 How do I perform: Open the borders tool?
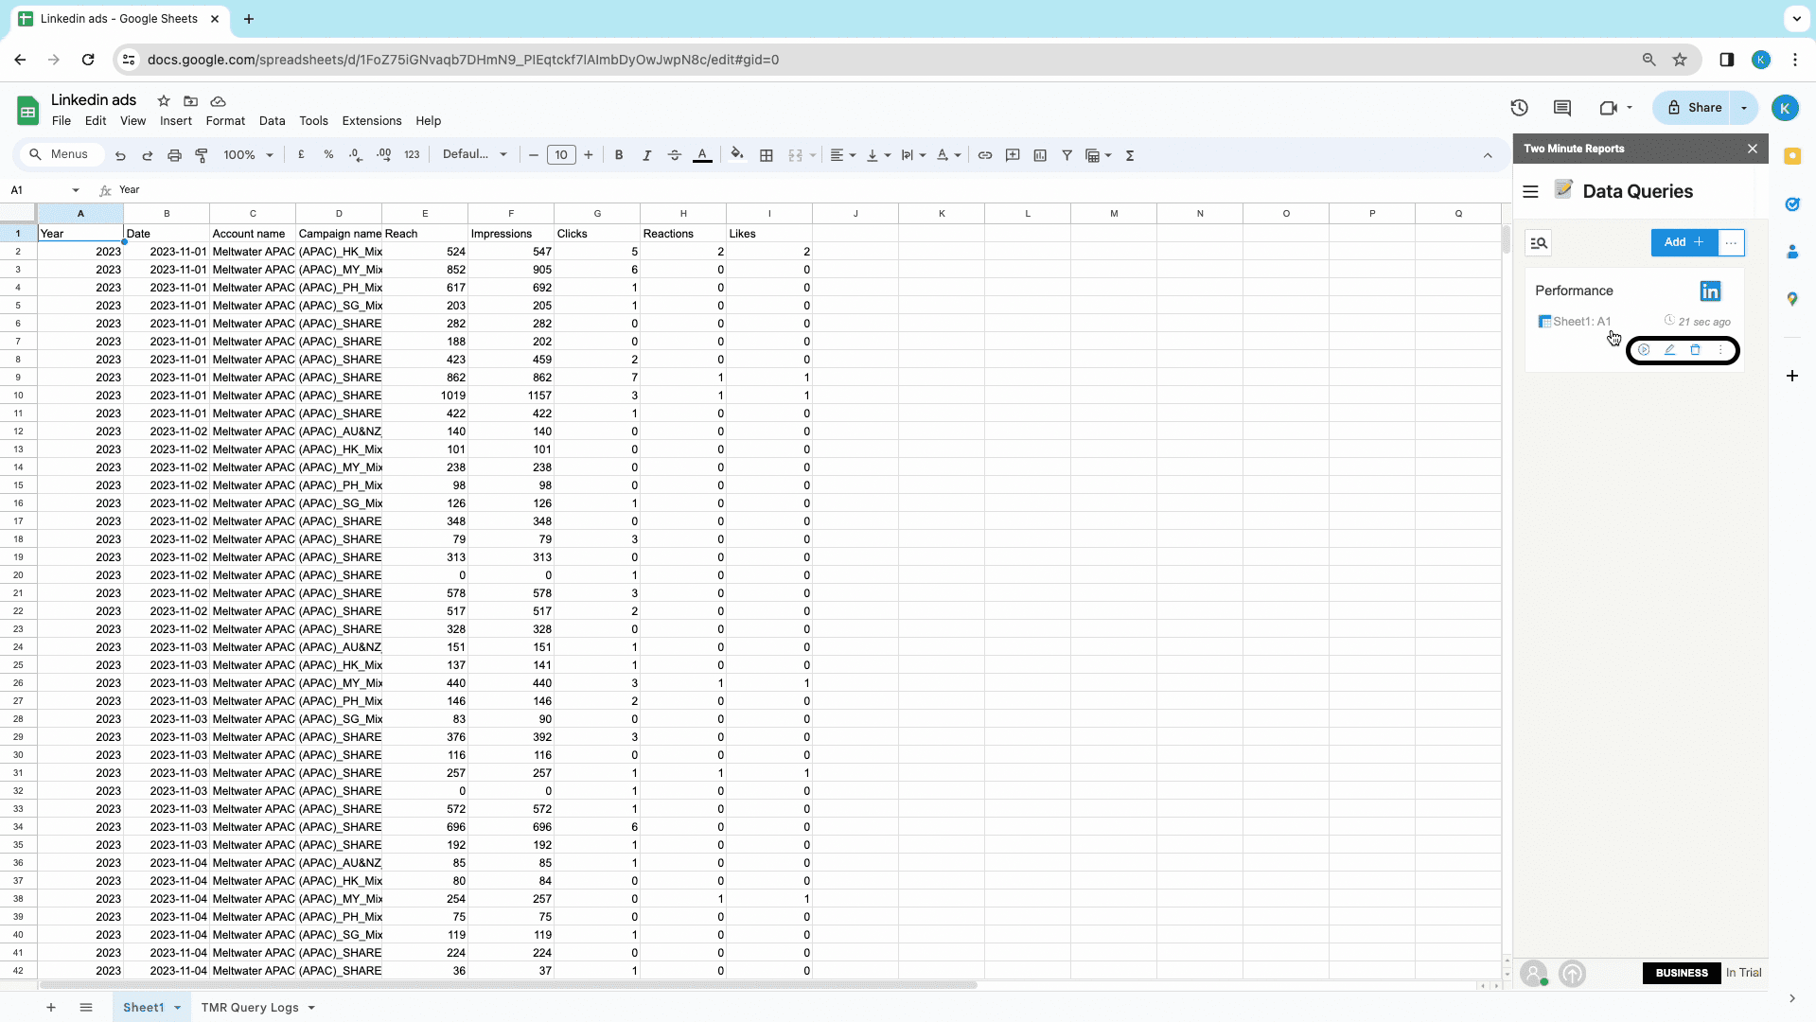[x=767, y=155]
